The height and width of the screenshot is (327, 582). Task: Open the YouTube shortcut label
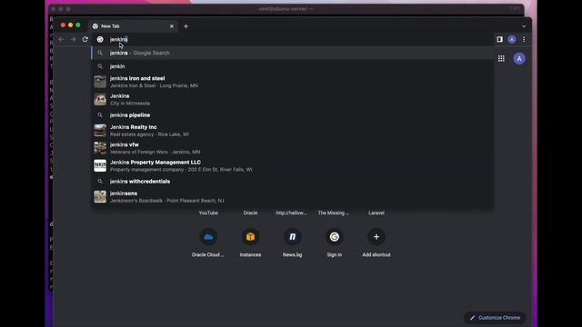pyautogui.click(x=208, y=213)
